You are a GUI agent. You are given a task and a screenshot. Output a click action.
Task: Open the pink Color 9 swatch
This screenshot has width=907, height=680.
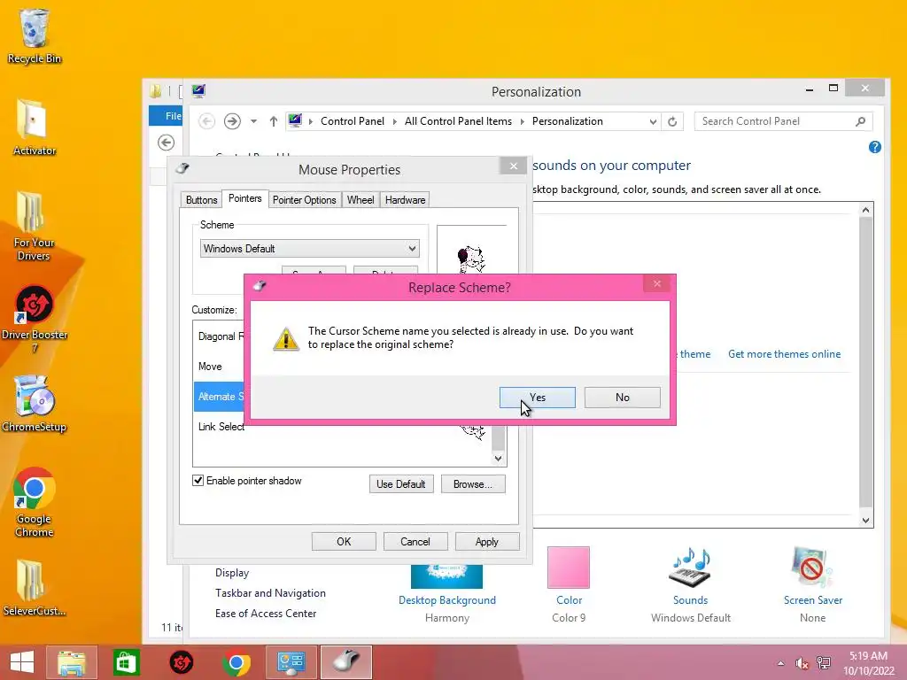click(569, 568)
